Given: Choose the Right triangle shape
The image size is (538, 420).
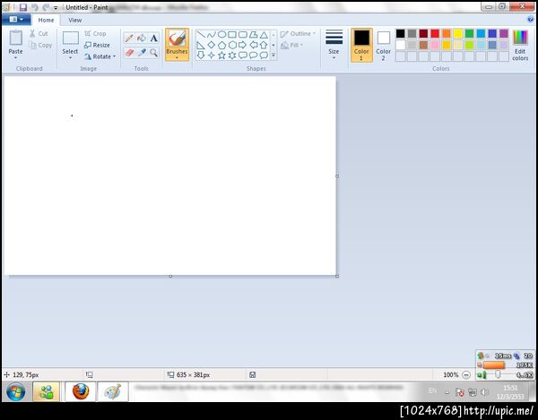Looking at the screenshot, I should [201, 45].
